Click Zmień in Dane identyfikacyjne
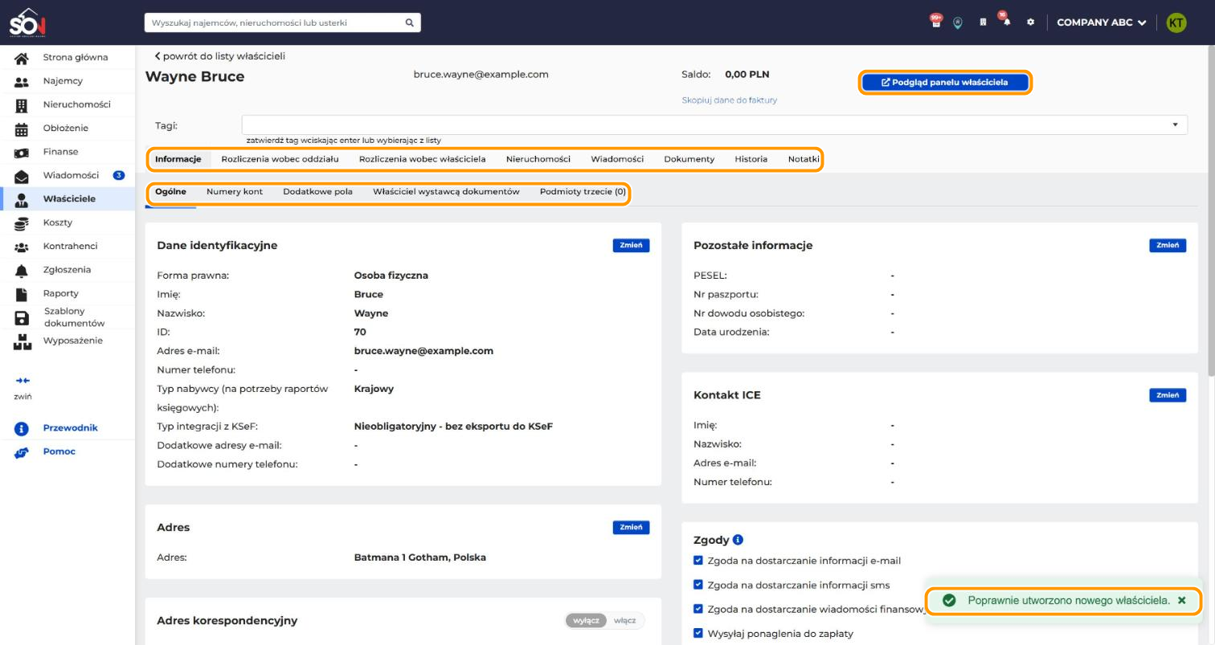This screenshot has width=1215, height=645. coord(631,246)
